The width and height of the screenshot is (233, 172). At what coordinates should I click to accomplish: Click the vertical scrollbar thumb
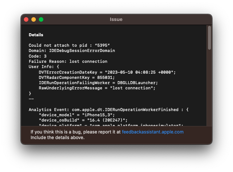pos(209,37)
